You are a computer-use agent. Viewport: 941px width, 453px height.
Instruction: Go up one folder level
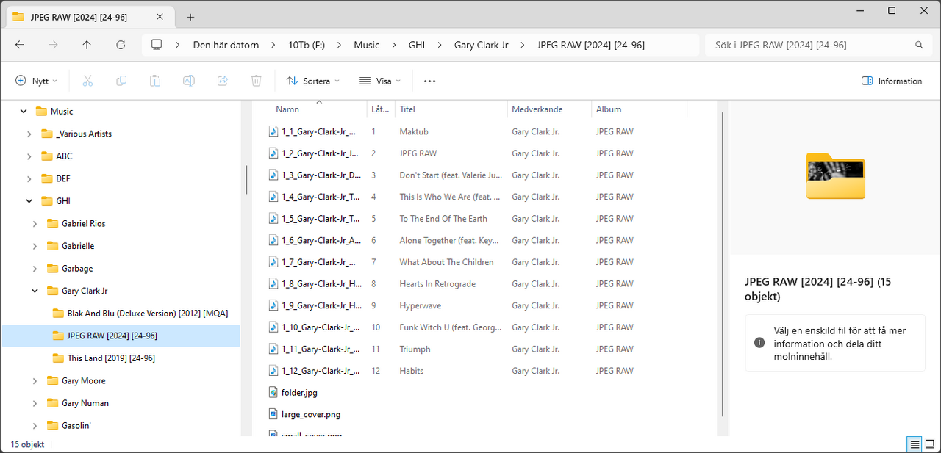(87, 45)
